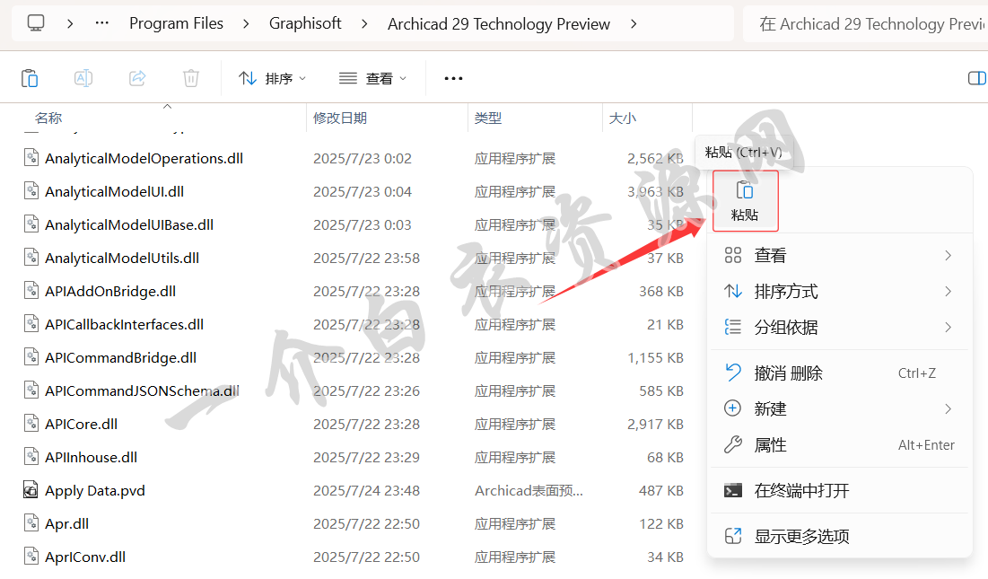Select file APICommandJSONSchema.dll

[x=142, y=391]
